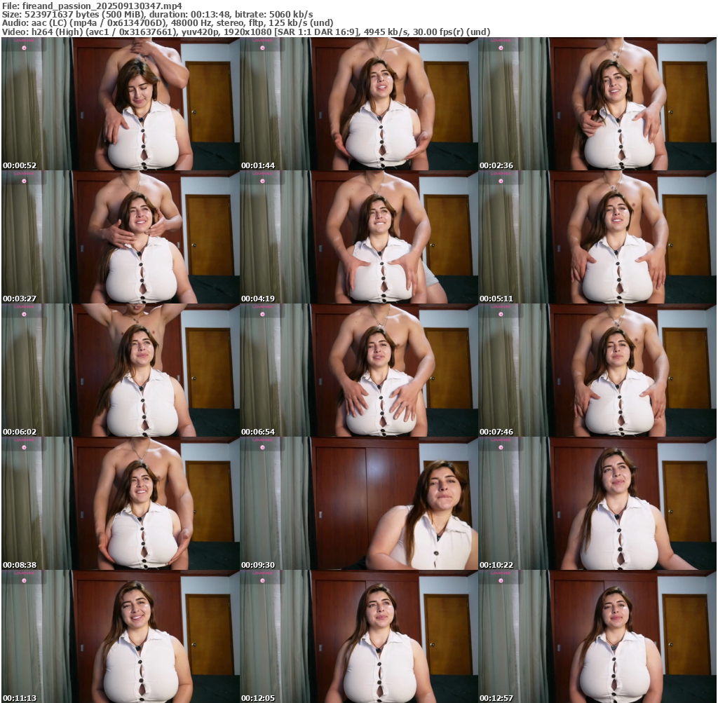
Task: Click the frame labeled 00:05:11
Action: coord(597,237)
